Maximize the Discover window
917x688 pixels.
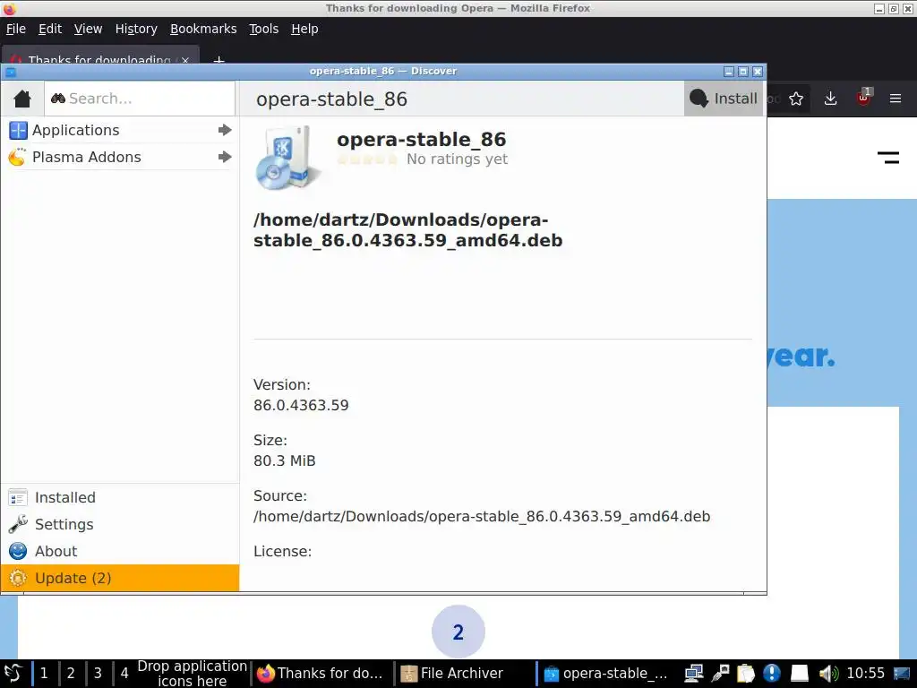tap(743, 72)
